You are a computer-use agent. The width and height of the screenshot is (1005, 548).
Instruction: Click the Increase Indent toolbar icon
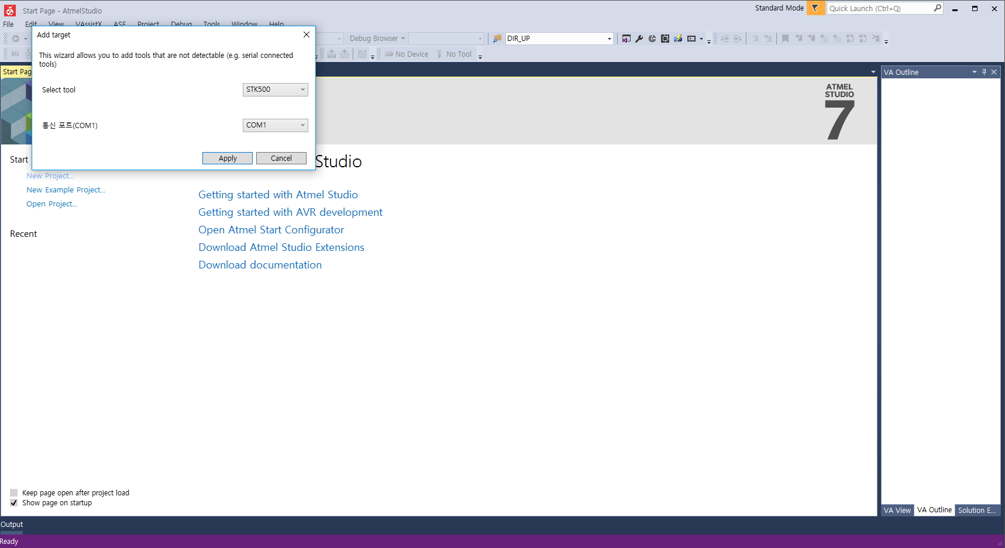[x=738, y=39]
